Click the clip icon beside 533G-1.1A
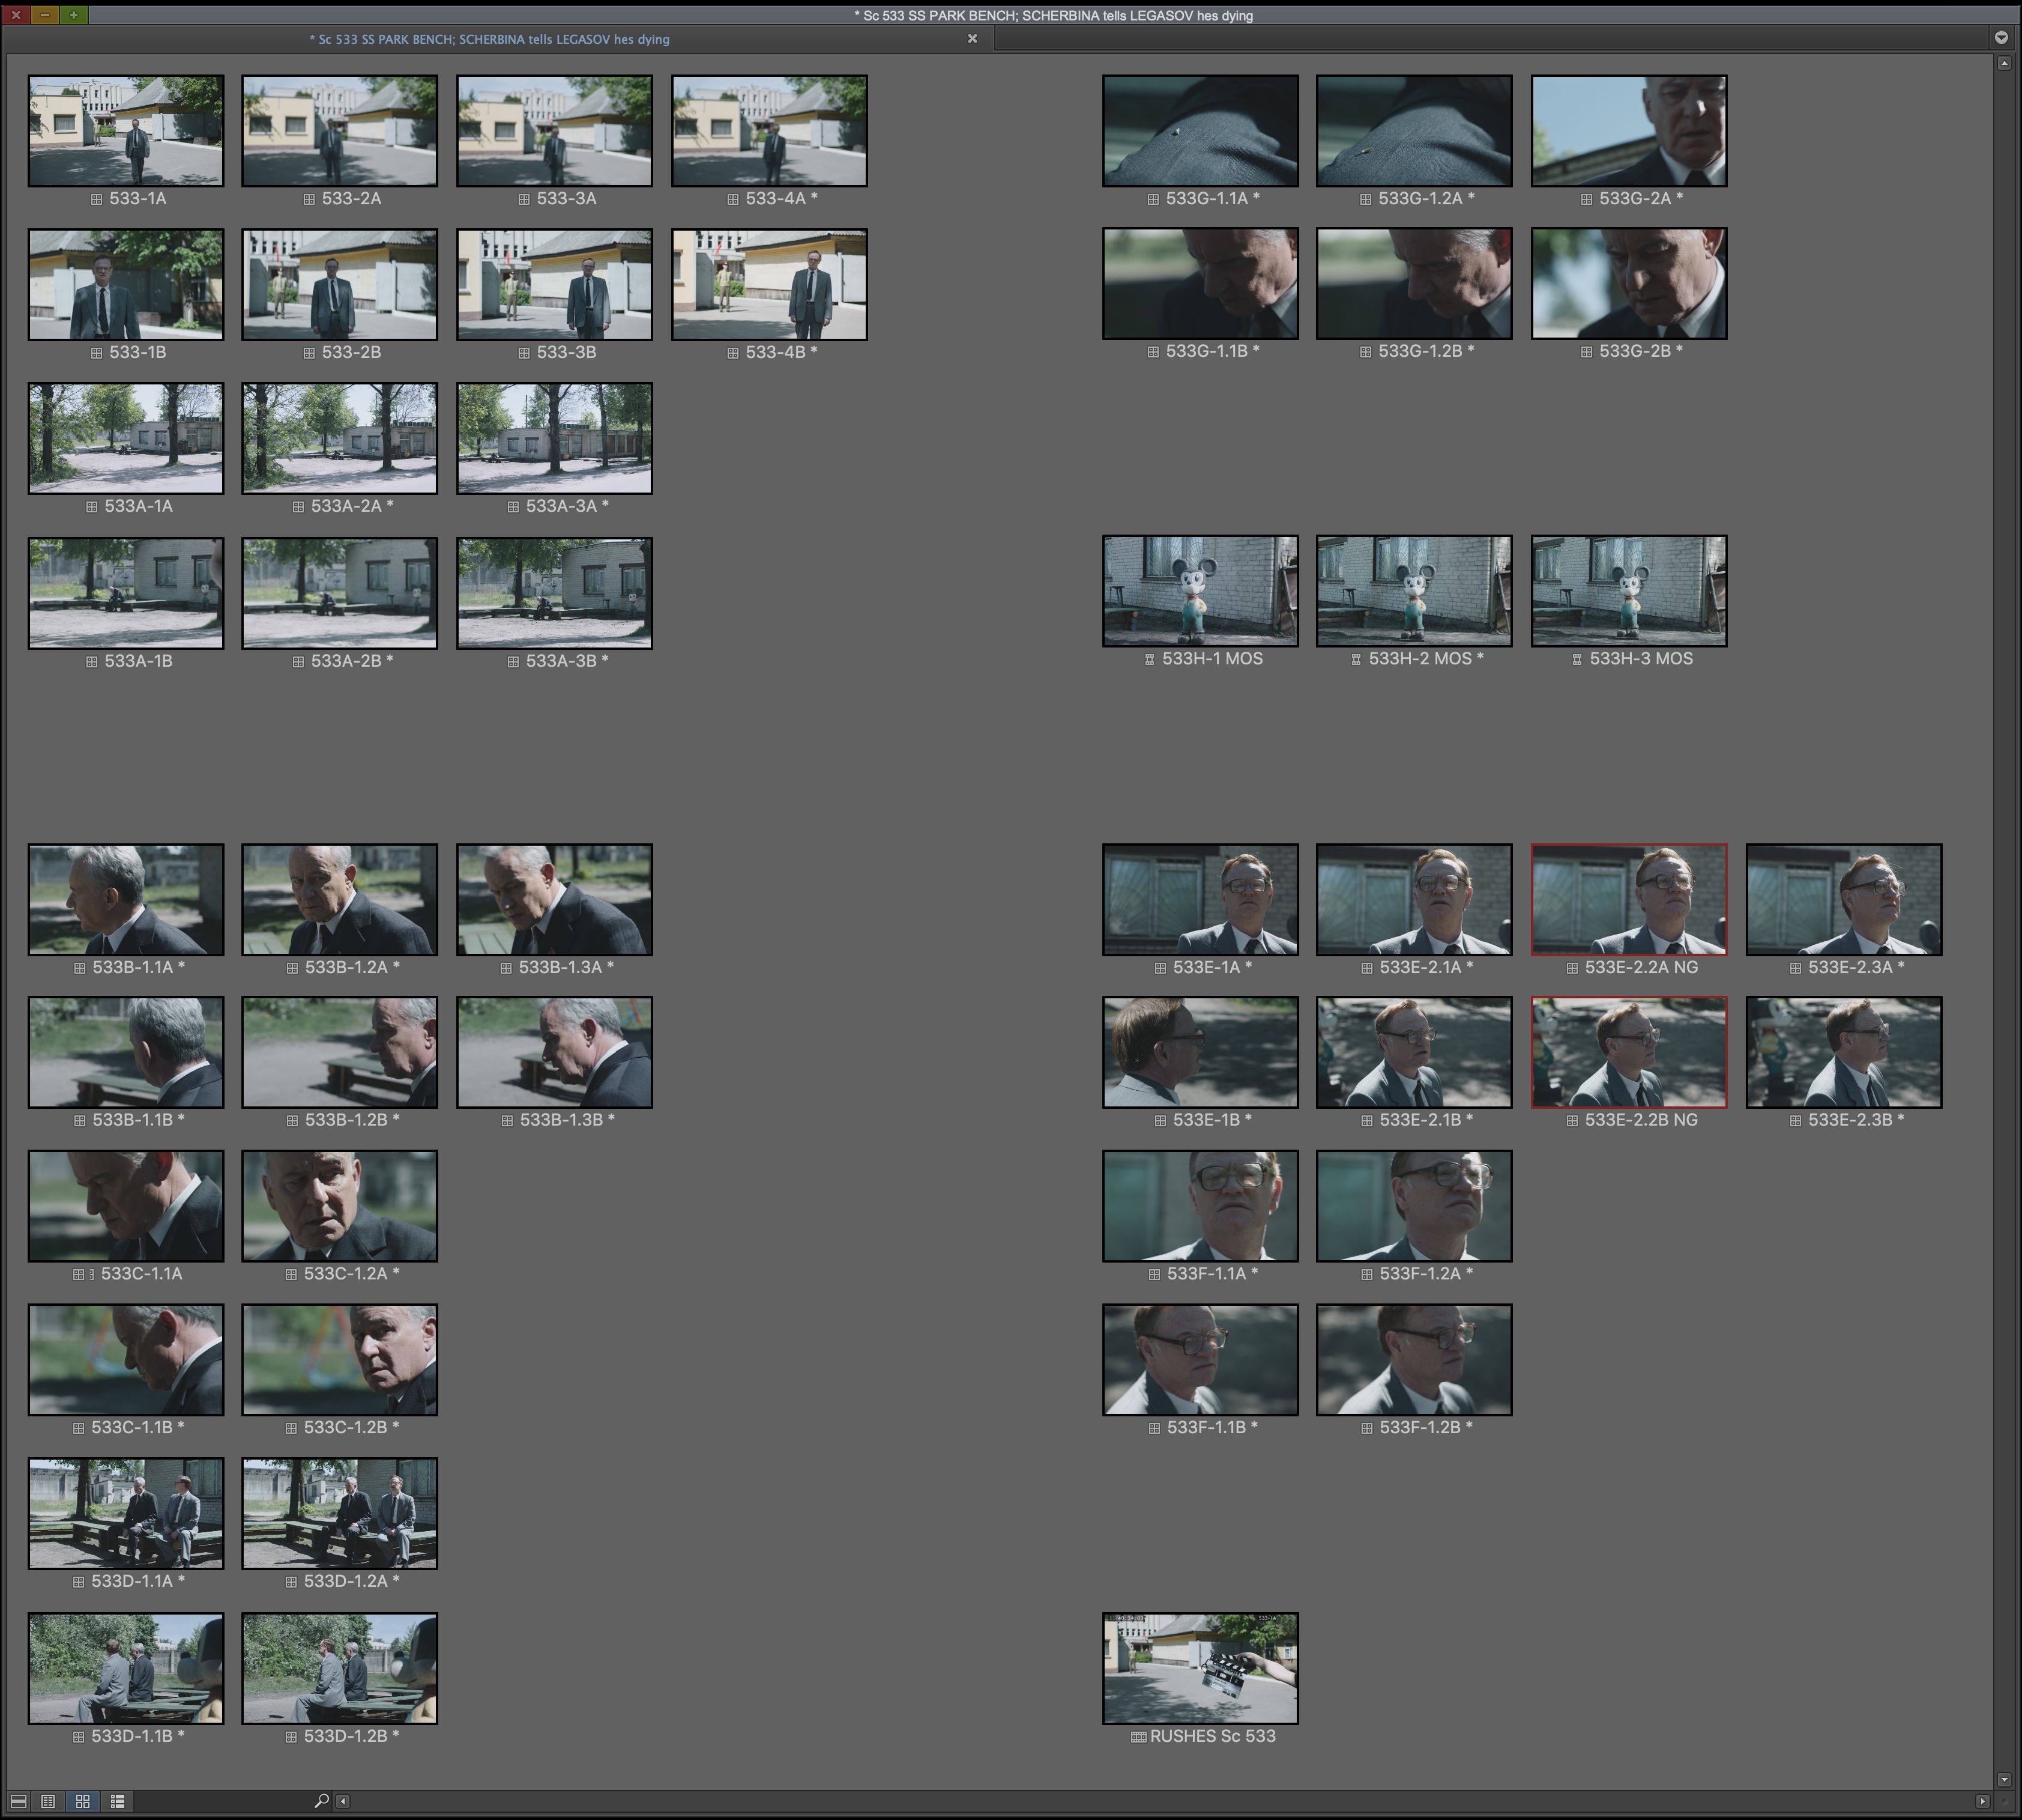2022x1820 pixels. [x=1153, y=199]
